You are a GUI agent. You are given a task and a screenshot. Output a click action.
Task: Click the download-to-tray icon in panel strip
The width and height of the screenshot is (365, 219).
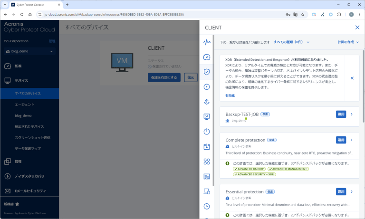click(x=207, y=147)
